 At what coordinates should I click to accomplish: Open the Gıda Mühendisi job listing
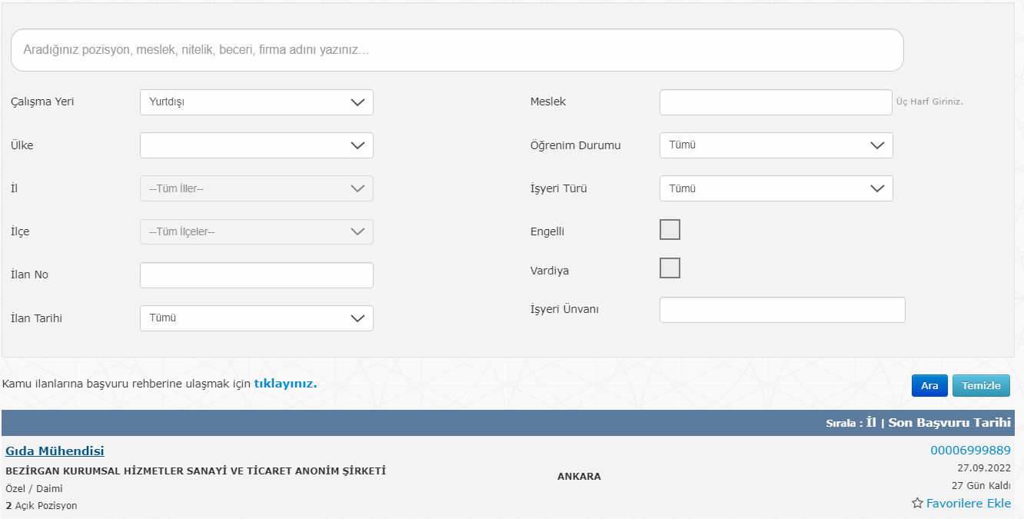click(x=55, y=451)
